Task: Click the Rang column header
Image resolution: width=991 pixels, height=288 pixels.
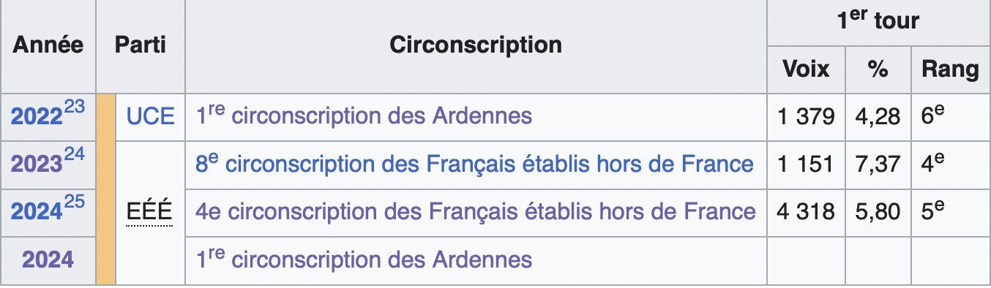Action: click(950, 69)
